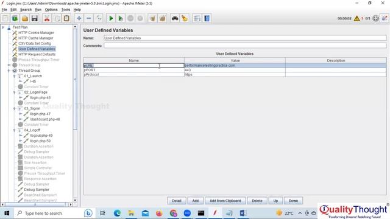Click the Detail button
The height and width of the screenshot is (219, 390).
click(177, 201)
